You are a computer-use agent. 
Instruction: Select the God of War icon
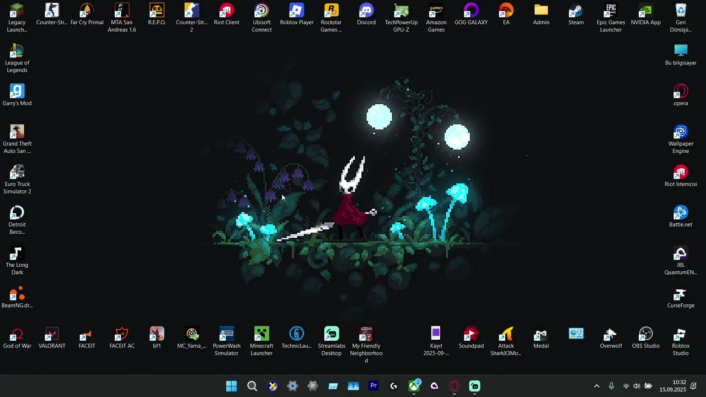click(x=17, y=338)
